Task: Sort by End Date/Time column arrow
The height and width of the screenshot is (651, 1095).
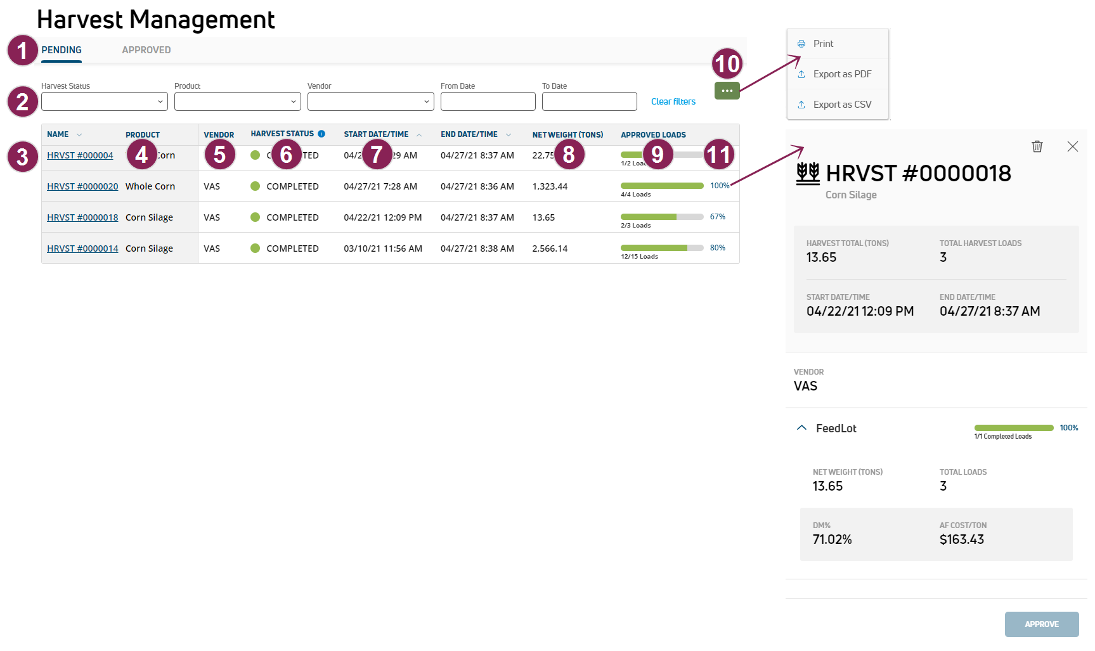Action: tap(509, 134)
